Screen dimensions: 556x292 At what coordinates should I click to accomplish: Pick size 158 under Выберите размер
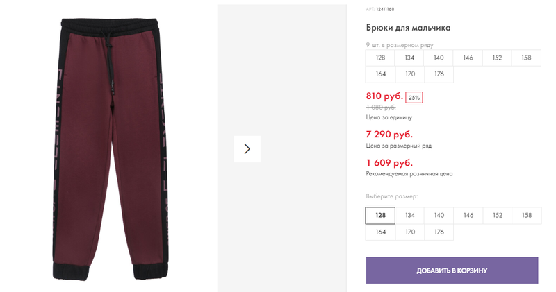click(x=527, y=216)
